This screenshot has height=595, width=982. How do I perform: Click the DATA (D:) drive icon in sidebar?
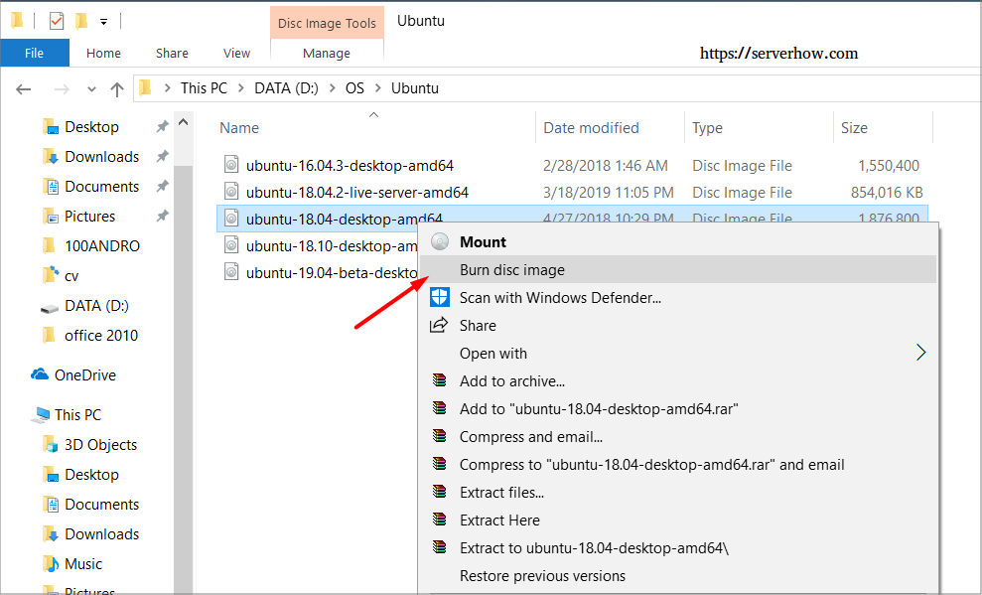point(50,307)
